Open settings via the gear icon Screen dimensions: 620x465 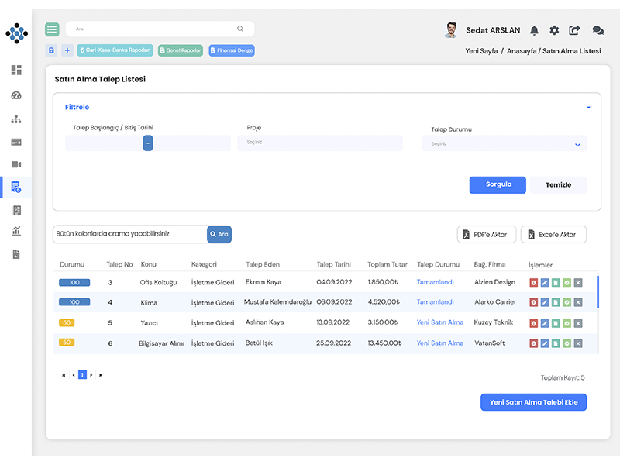[x=554, y=30]
